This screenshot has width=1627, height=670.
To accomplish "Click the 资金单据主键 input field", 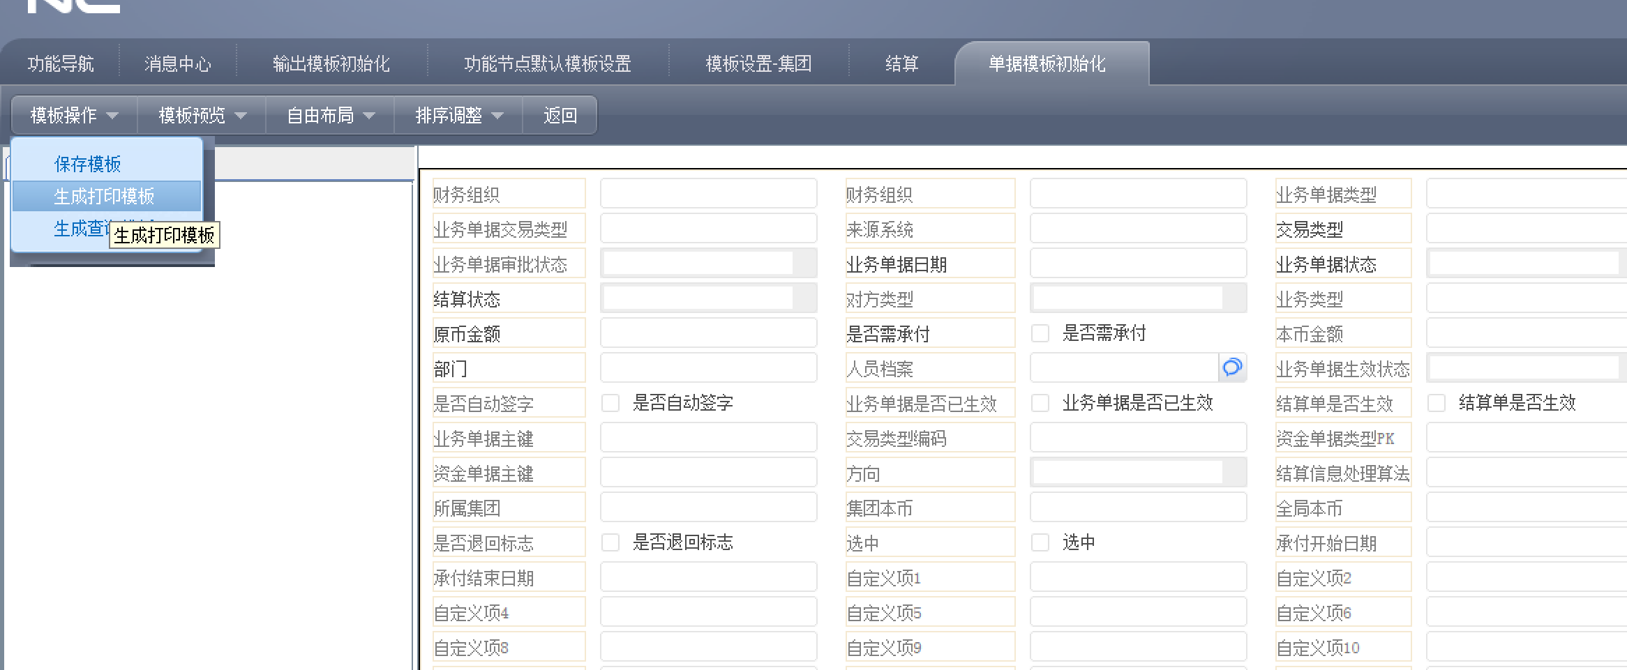I will (x=709, y=472).
